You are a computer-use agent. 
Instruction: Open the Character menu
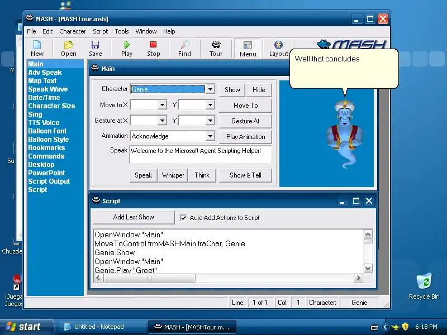73,31
